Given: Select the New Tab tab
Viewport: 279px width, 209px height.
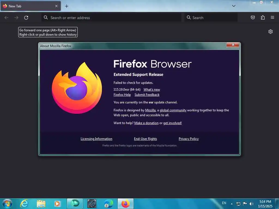Looking at the screenshot, I should point(31,6).
